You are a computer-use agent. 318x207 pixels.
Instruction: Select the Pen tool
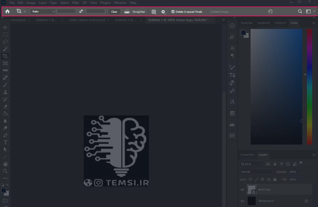click(5, 135)
